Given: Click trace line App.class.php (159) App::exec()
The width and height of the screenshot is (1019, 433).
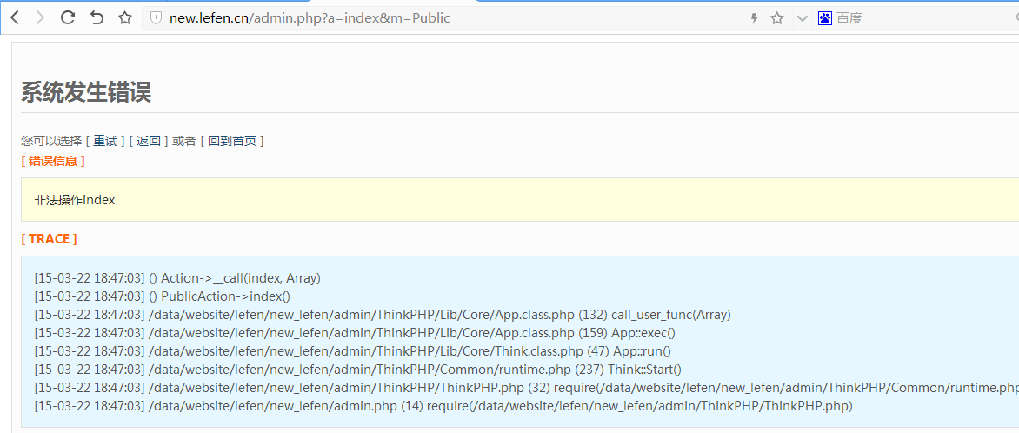Looking at the screenshot, I should (x=355, y=333).
